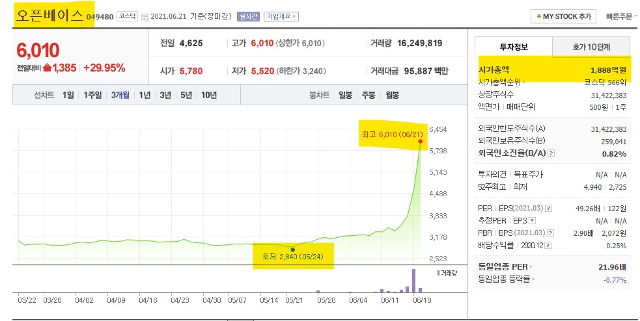The width and height of the screenshot is (640, 321).
Task: Click the help icon next to 배당수익률 2020.12
Action: click(548, 245)
